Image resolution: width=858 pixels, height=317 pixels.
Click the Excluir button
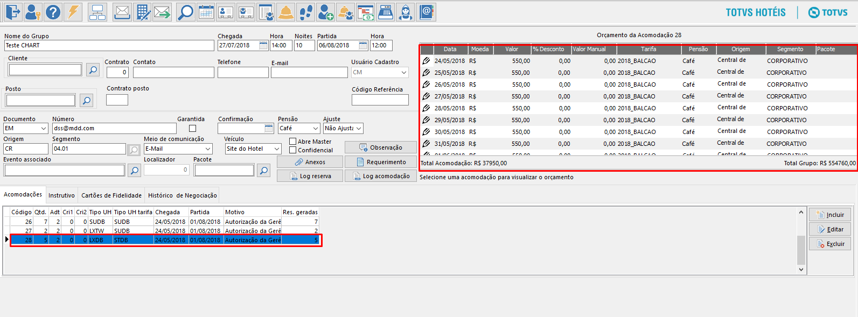829,244
